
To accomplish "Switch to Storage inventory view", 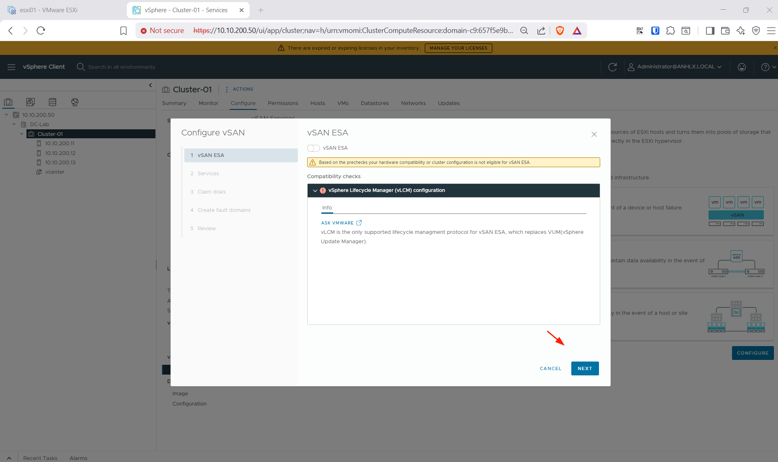I will point(52,102).
